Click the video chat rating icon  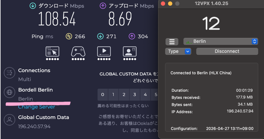click(130, 52)
